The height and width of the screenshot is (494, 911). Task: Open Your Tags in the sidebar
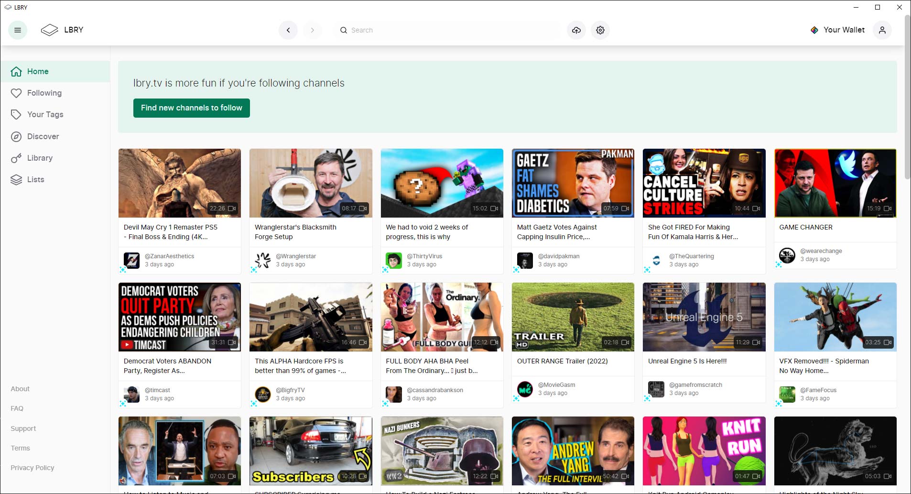[55, 114]
